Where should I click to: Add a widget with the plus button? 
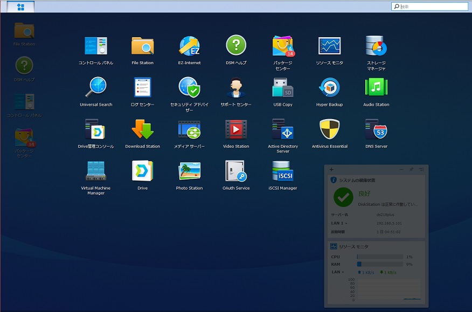tap(331, 170)
